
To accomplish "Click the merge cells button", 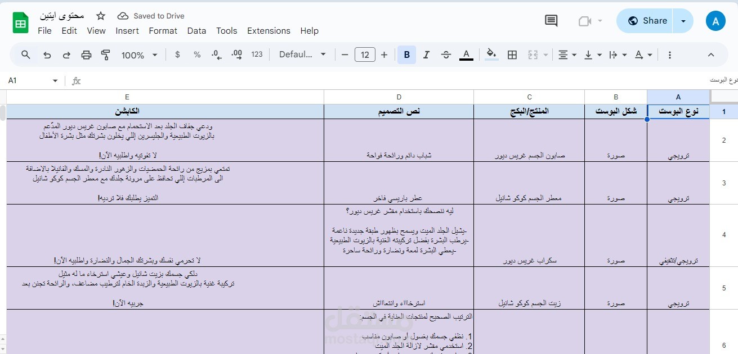I will [x=533, y=55].
